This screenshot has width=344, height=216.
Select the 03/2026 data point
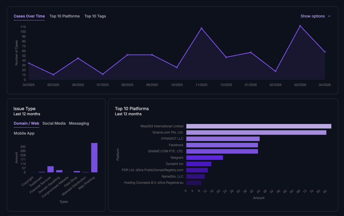[x=300, y=26]
